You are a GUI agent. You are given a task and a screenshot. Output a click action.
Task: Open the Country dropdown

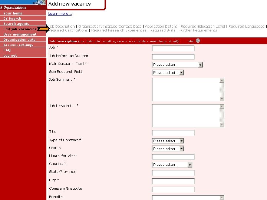point(172,164)
